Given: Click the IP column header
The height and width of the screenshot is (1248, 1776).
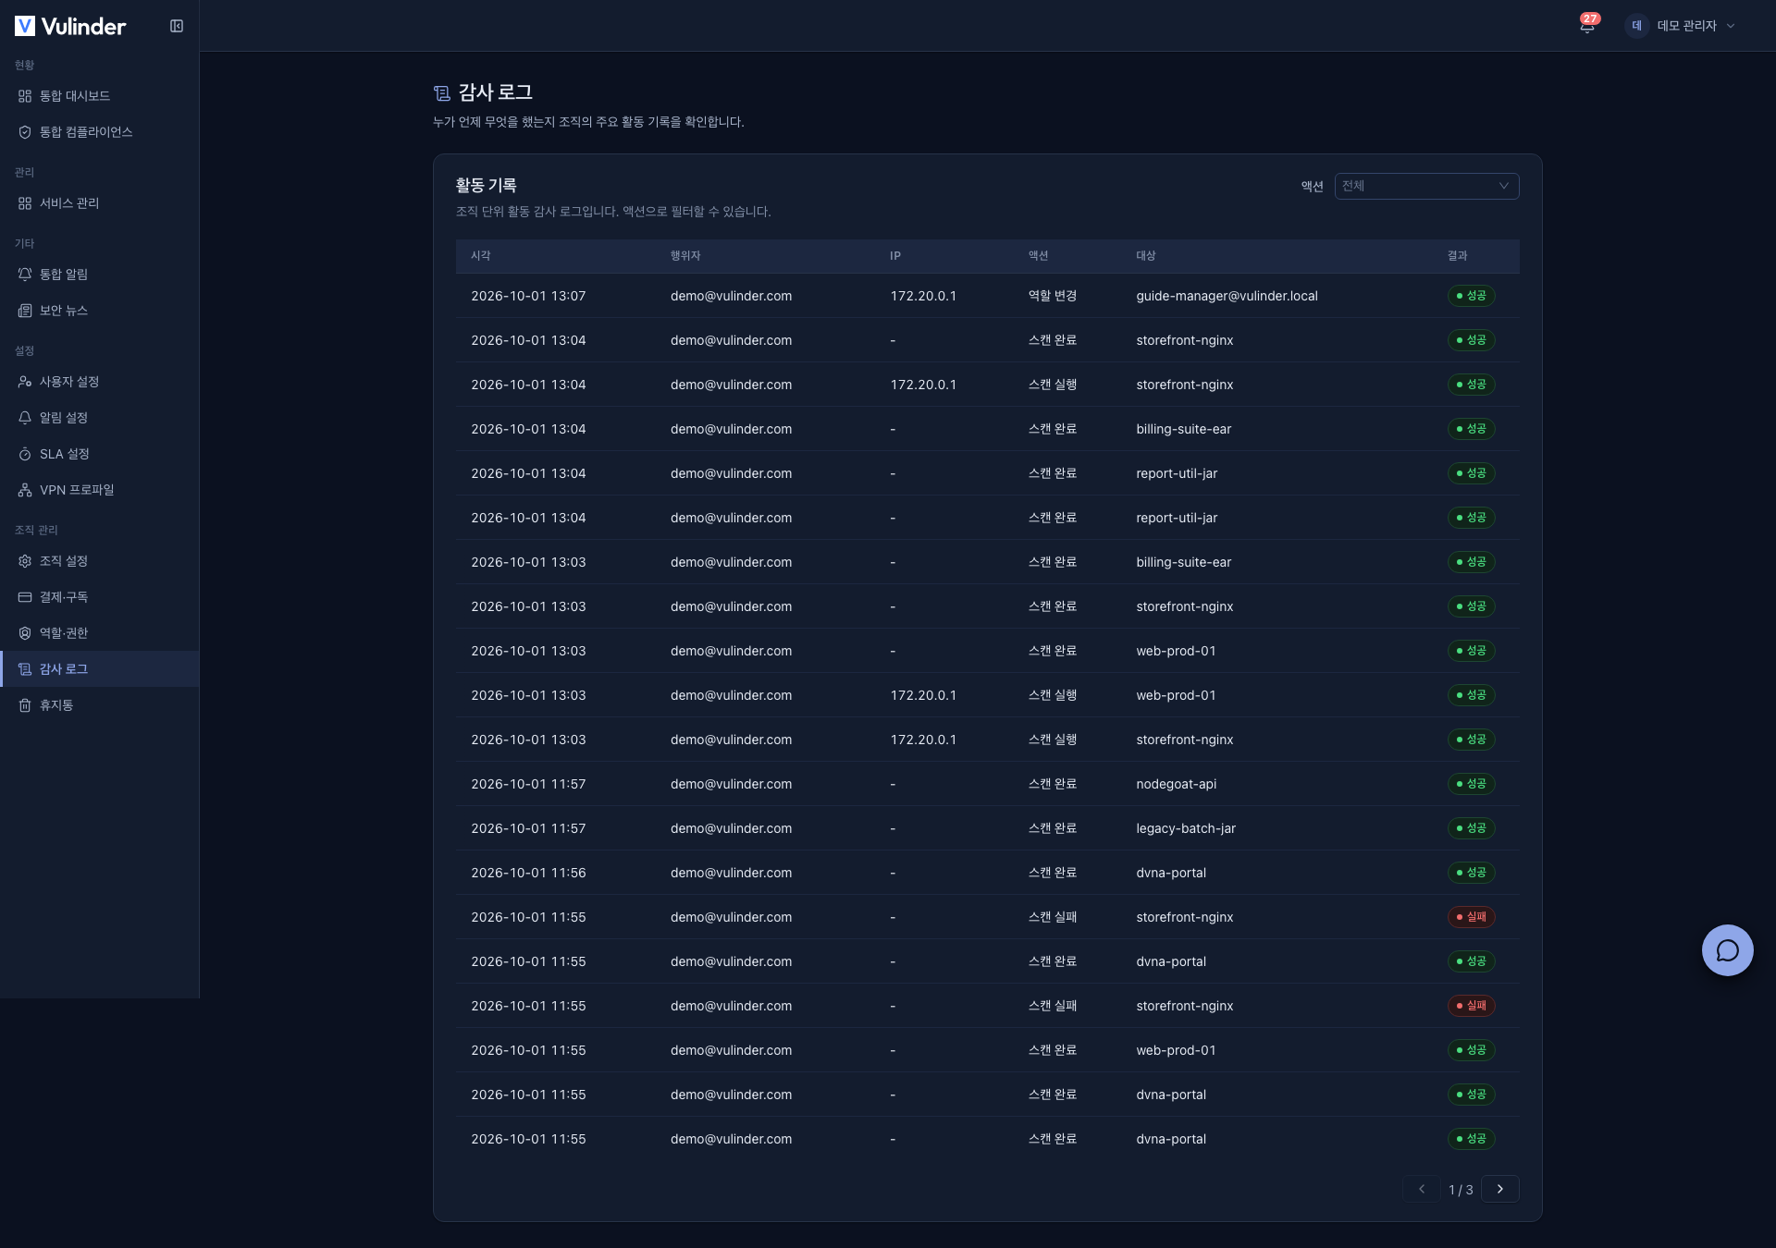Looking at the screenshot, I should 895,256.
